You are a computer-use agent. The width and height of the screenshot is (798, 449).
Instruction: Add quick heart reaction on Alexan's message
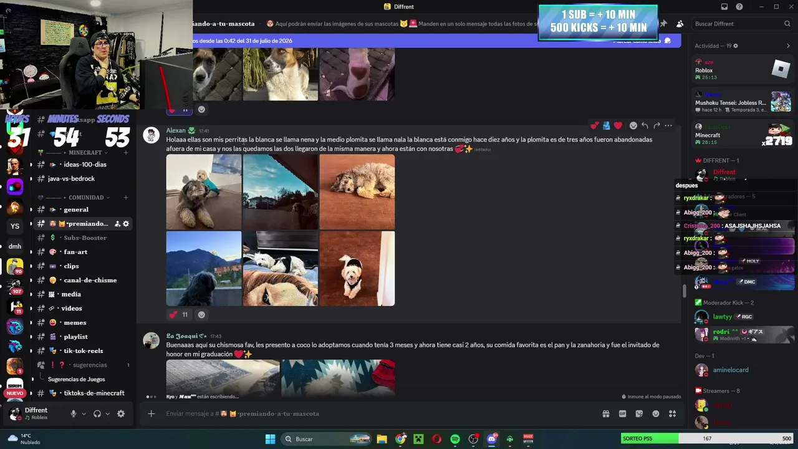[x=618, y=125]
